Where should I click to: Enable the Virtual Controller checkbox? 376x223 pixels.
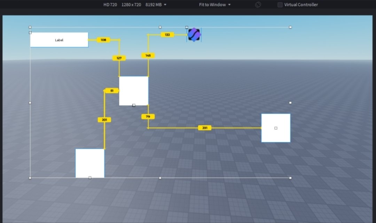[280, 5]
